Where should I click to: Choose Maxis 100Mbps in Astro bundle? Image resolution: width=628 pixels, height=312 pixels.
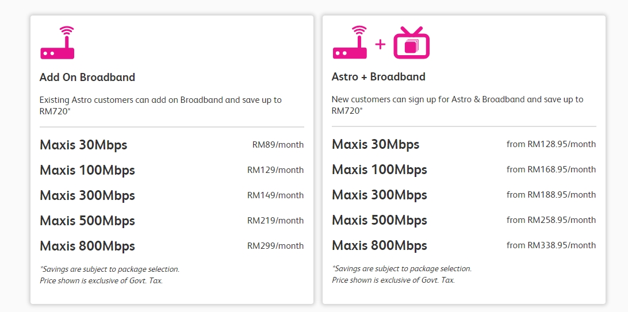pos(380,170)
